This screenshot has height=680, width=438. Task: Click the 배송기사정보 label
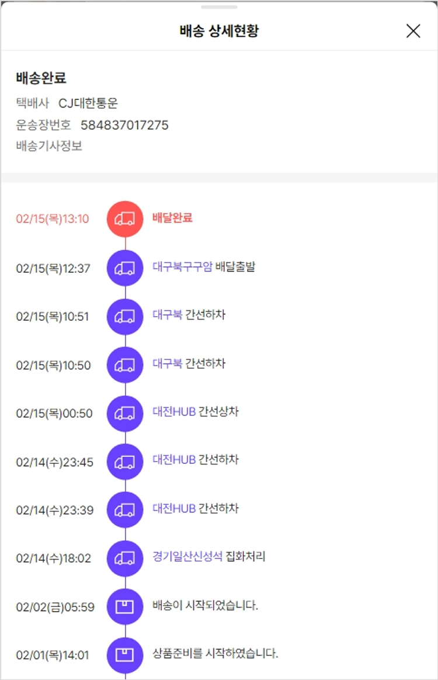(x=49, y=146)
